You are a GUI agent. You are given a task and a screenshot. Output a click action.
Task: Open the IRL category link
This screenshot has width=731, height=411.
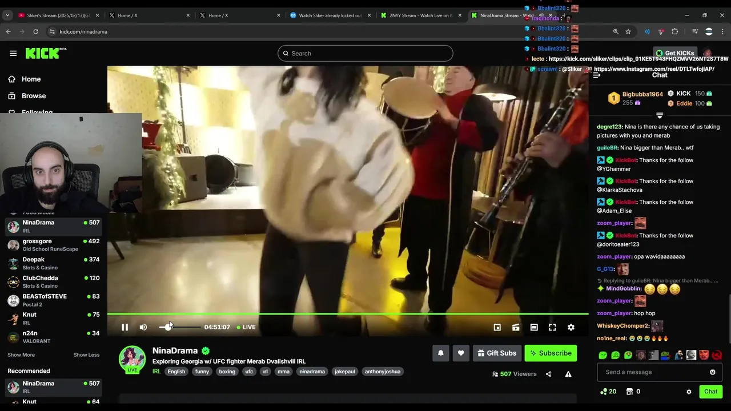click(156, 372)
